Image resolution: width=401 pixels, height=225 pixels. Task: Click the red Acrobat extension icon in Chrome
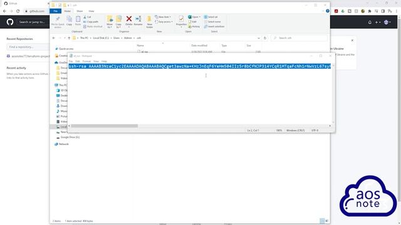[336, 11]
